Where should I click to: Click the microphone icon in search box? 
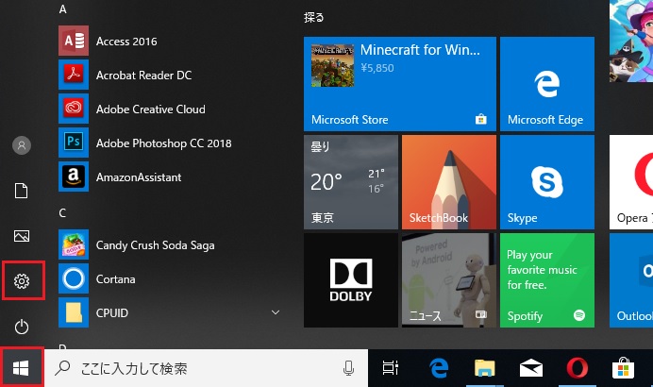[x=348, y=368]
